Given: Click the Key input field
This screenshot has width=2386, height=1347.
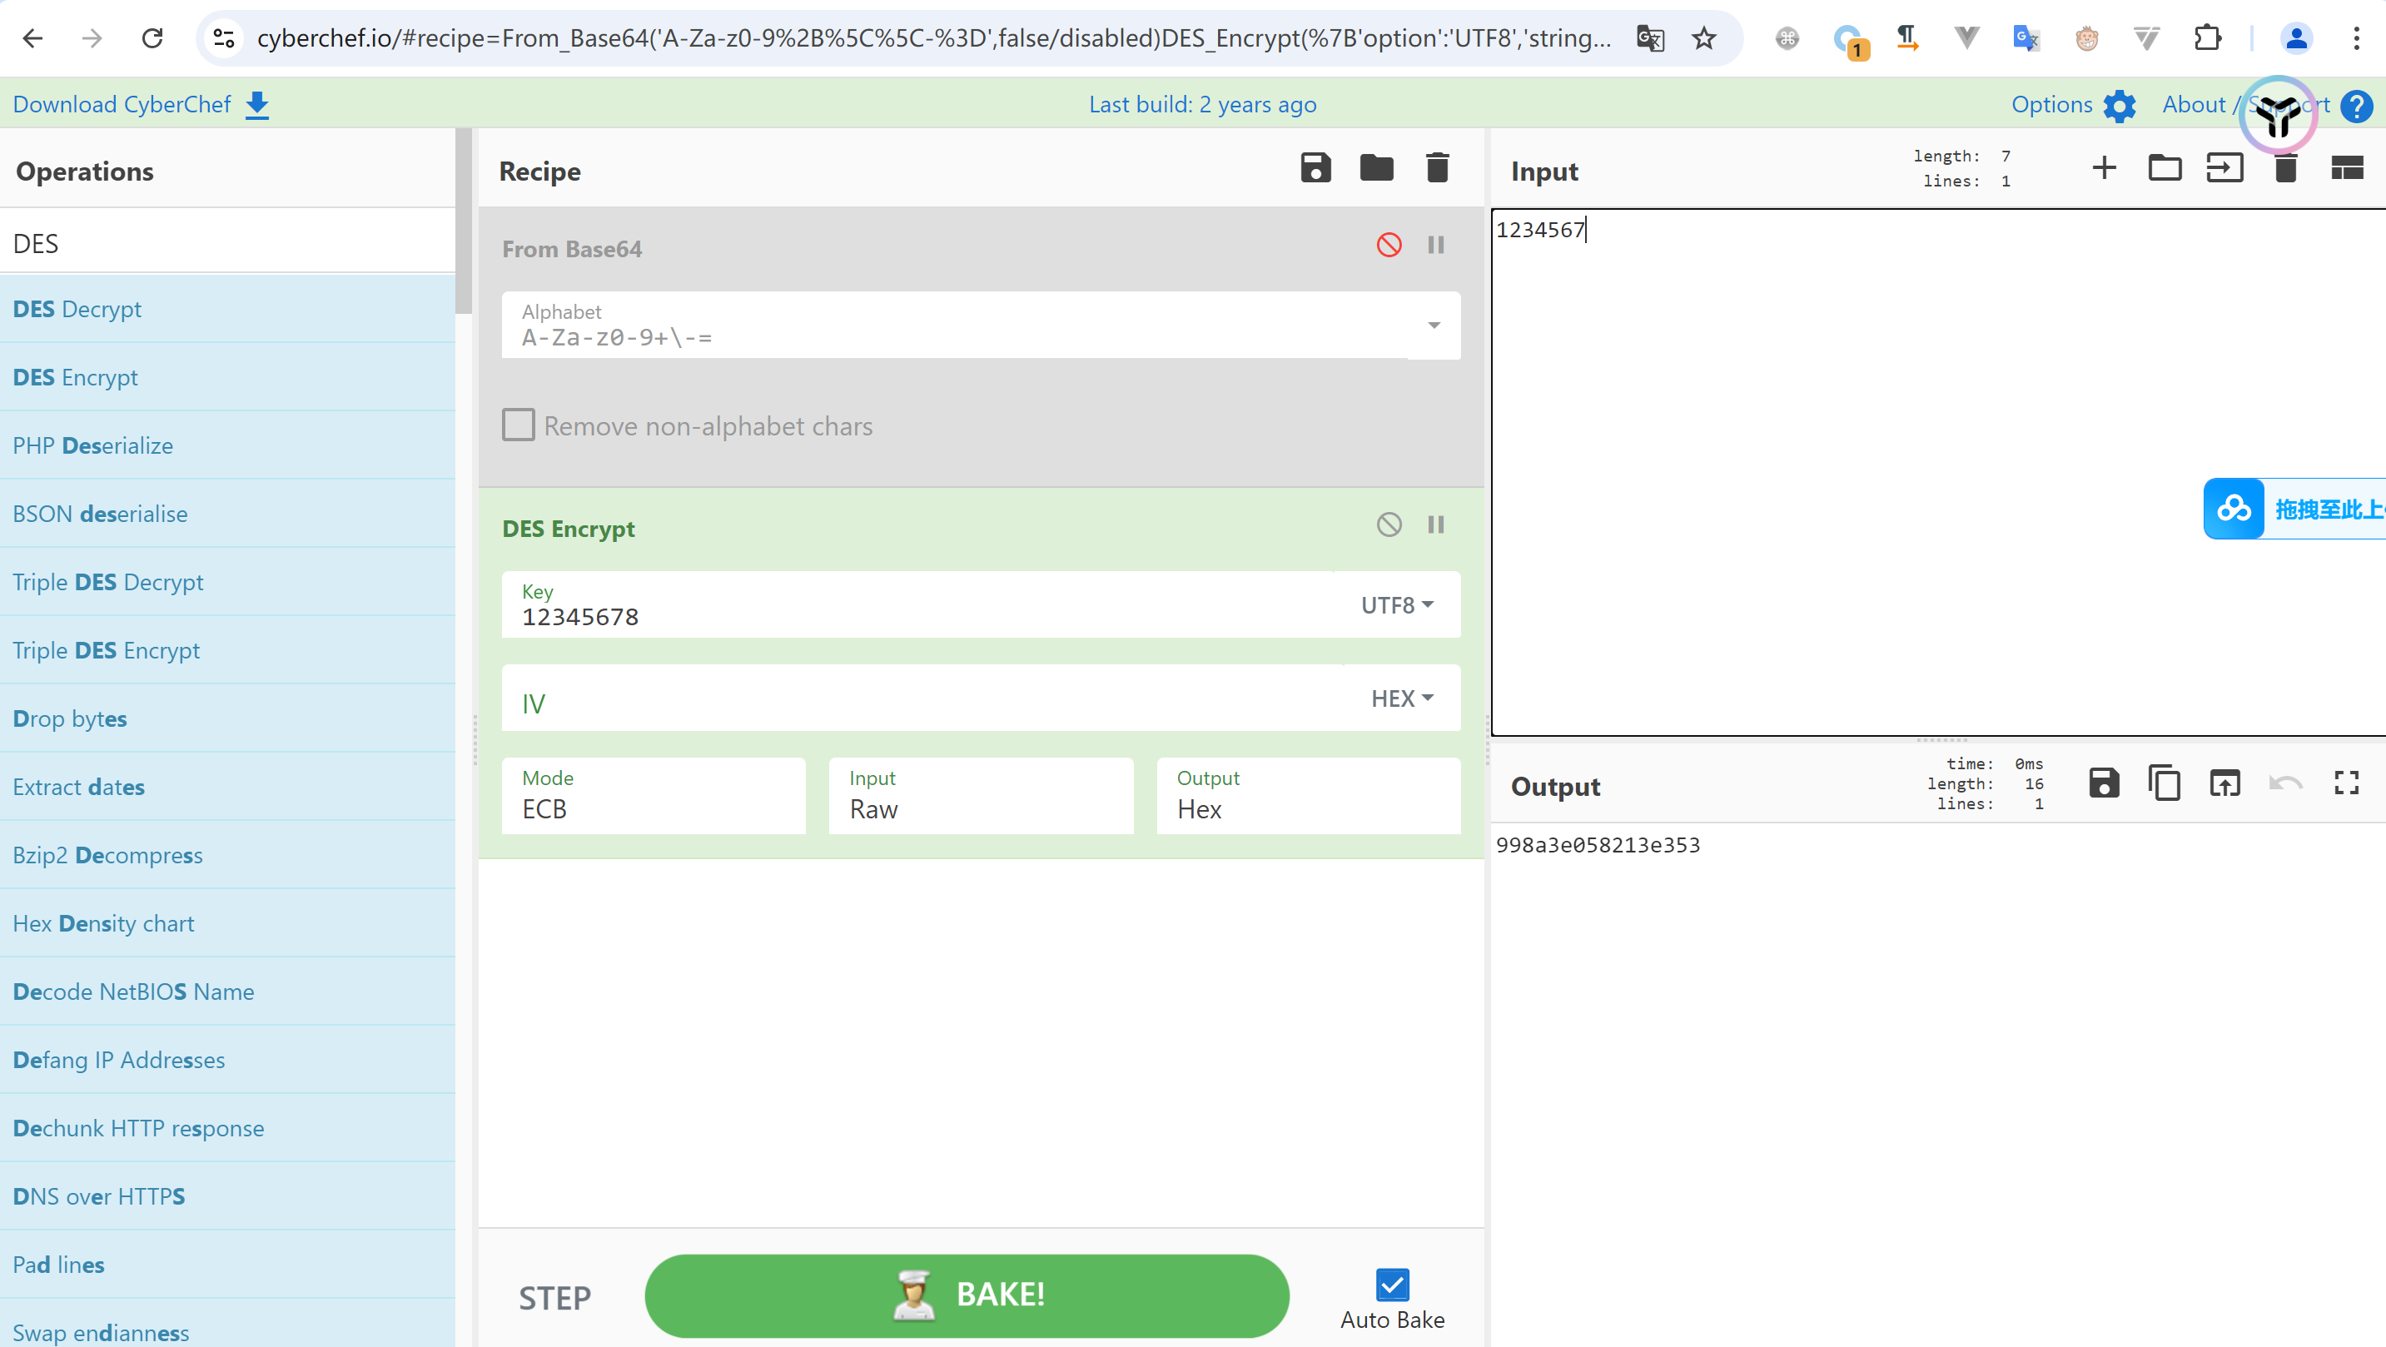Looking at the screenshot, I should [x=917, y=605].
